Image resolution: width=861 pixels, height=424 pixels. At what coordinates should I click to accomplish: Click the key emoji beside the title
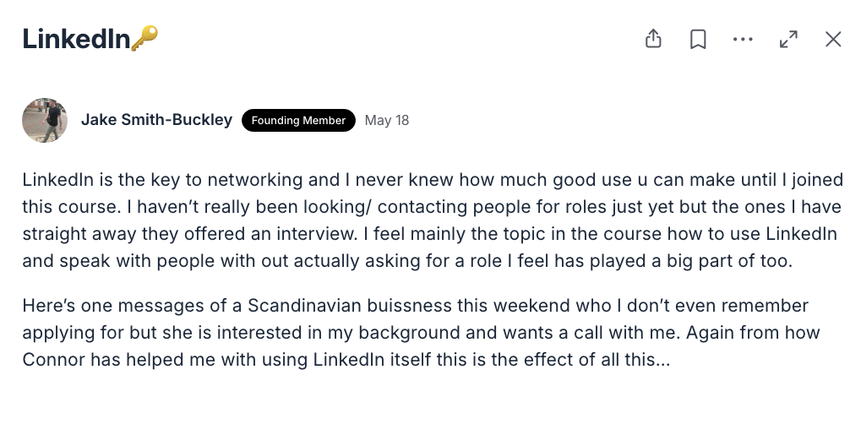[145, 38]
